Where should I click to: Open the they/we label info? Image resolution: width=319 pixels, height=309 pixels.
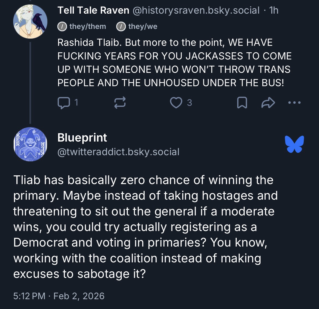point(137,26)
